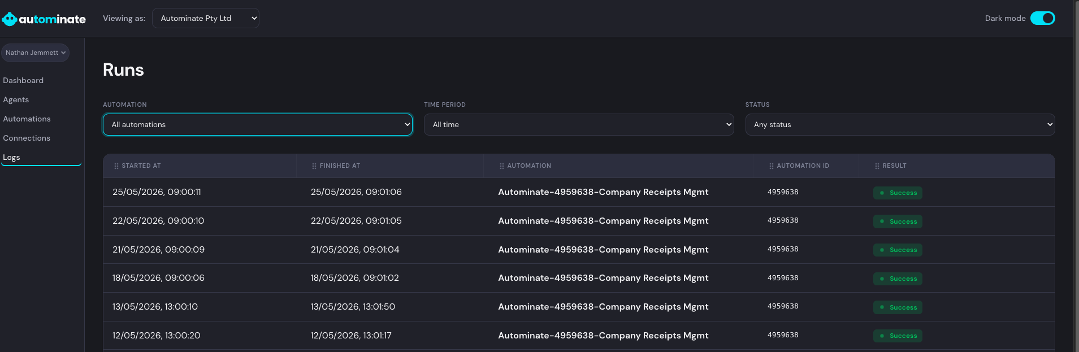The width and height of the screenshot is (1079, 352).
Task: Click started time 22/05/2026, 09:00:10
Action: [x=158, y=221]
